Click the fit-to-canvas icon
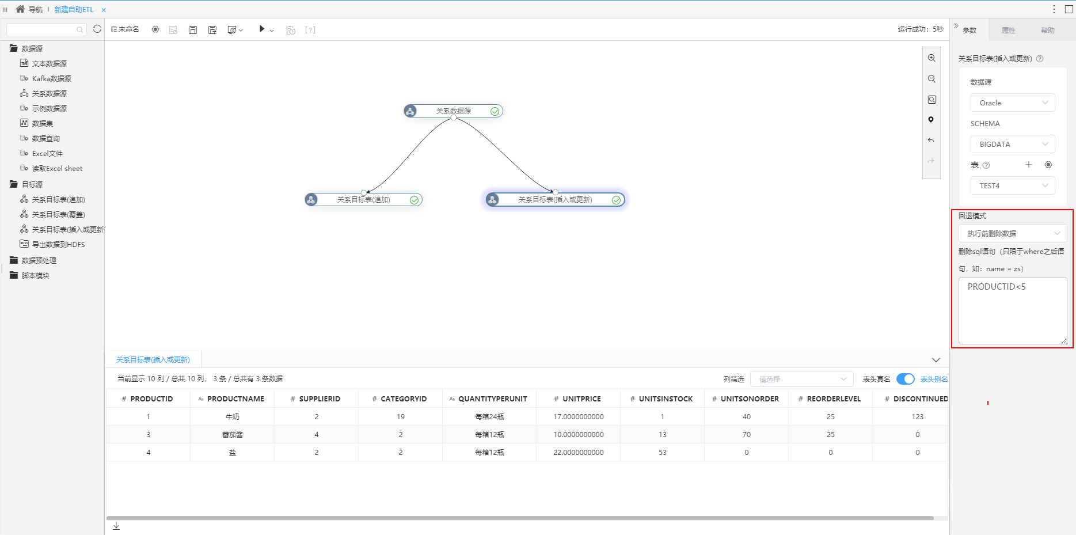This screenshot has width=1076, height=535. 931,100
